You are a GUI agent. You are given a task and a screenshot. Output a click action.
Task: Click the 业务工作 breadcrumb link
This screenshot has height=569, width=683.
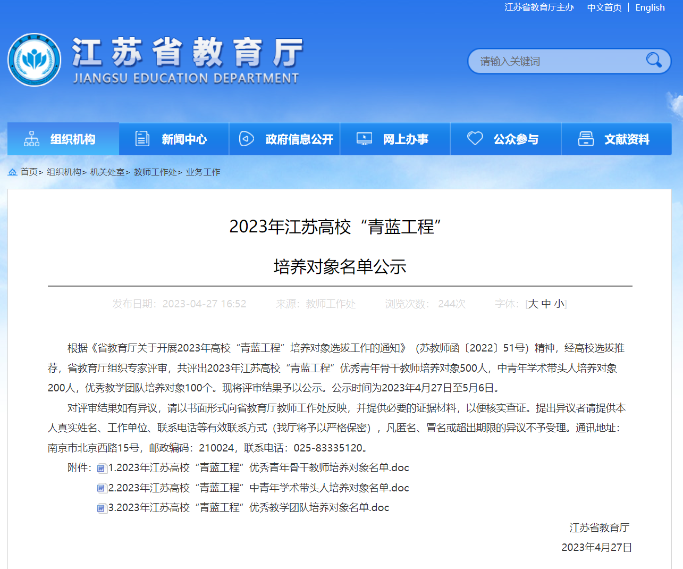(203, 172)
